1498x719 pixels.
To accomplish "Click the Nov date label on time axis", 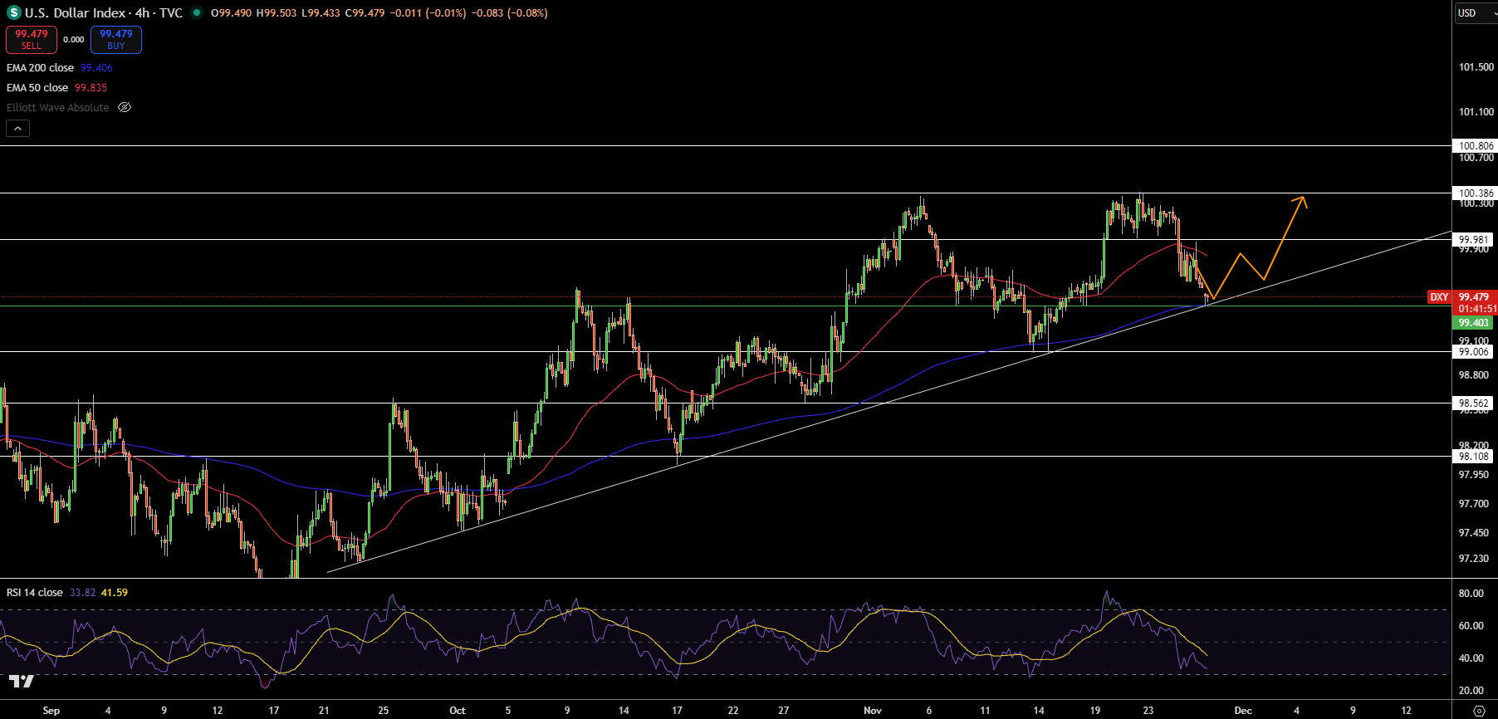I will [x=873, y=711].
